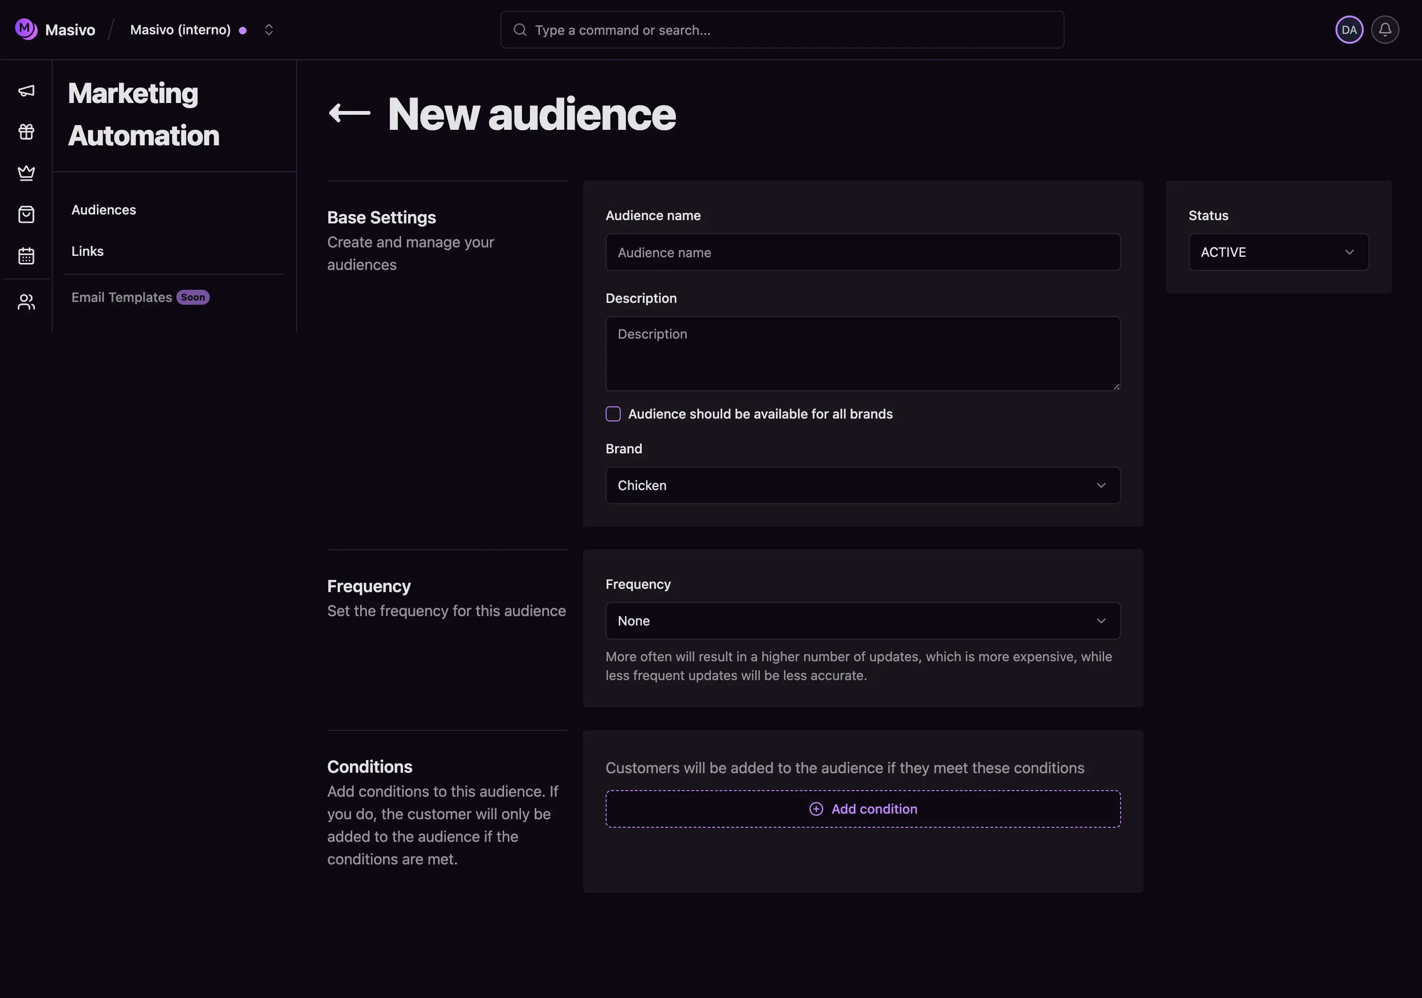Screen dimensions: 1422x998
Task: Open the DA user avatar
Action: [1349, 30]
